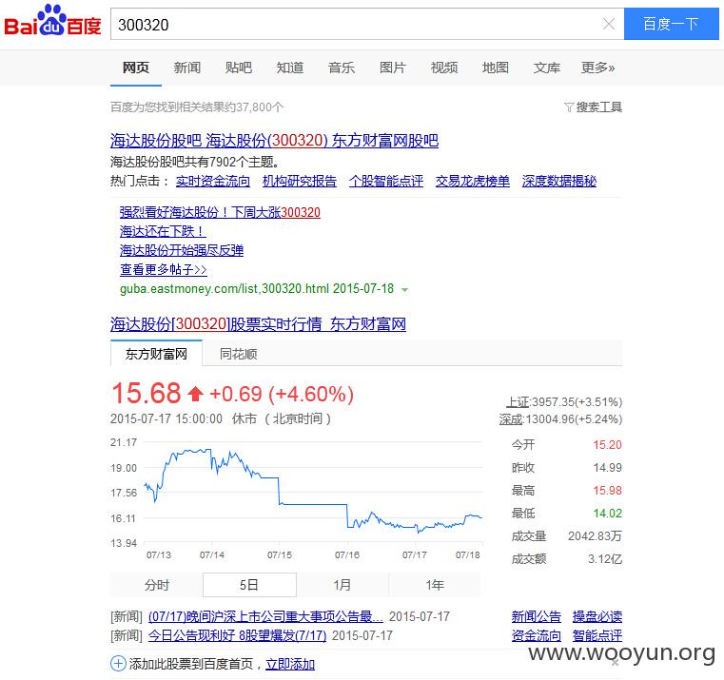Open the 文库 tab
Screen dimensions: 724x680
pyautogui.click(x=547, y=68)
